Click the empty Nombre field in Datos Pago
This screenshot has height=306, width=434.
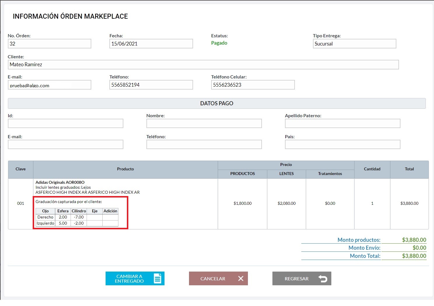click(x=204, y=123)
